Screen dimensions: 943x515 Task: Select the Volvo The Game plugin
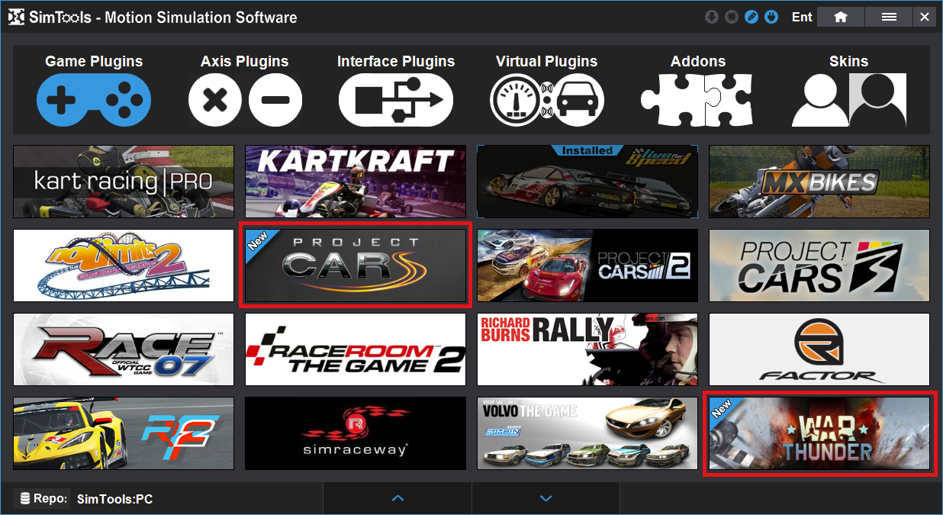click(587, 433)
